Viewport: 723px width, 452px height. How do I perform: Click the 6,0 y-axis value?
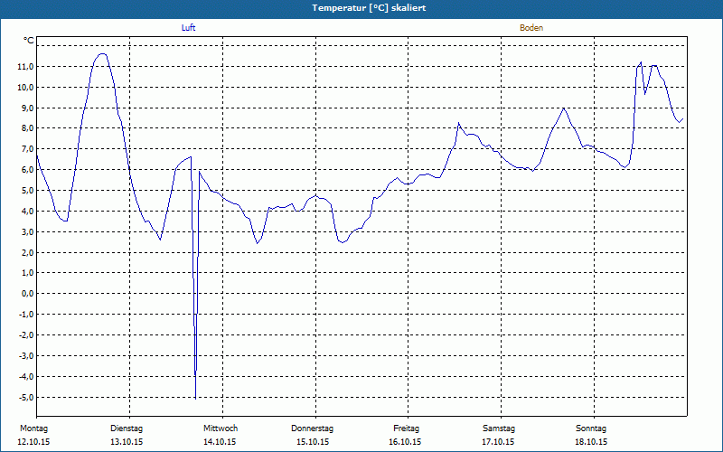(28, 170)
